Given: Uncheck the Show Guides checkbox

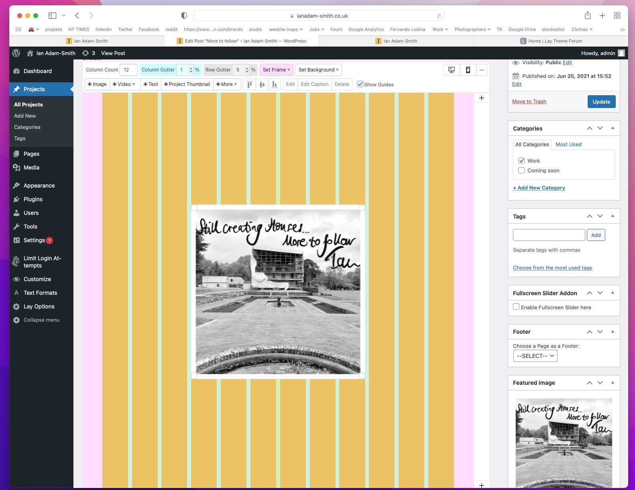Looking at the screenshot, I should [360, 84].
